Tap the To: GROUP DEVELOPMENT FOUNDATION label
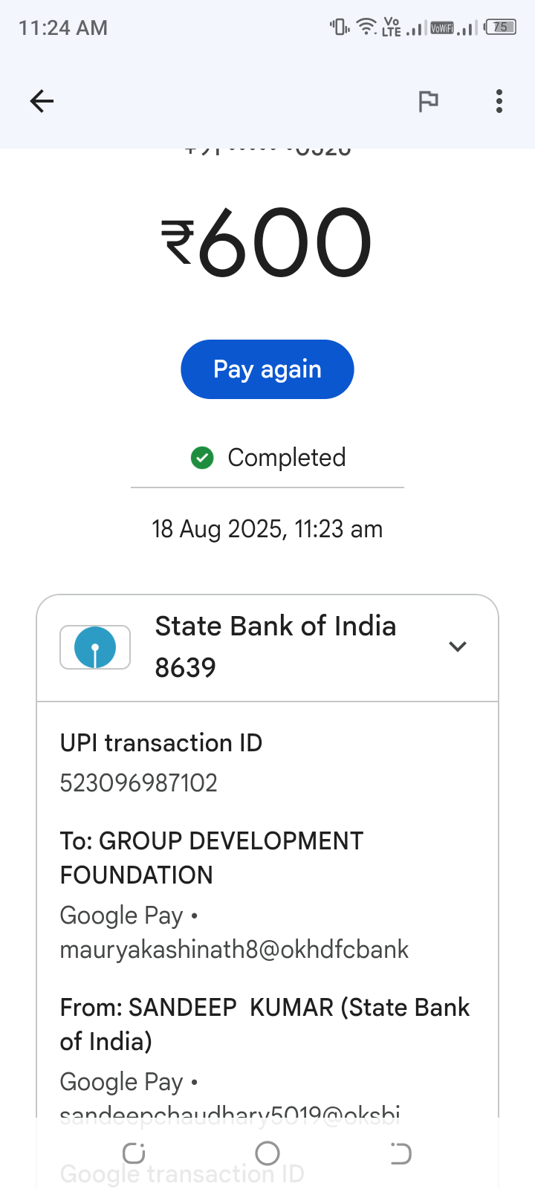The height and width of the screenshot is (1189, 535). click(x=212, y=858)
